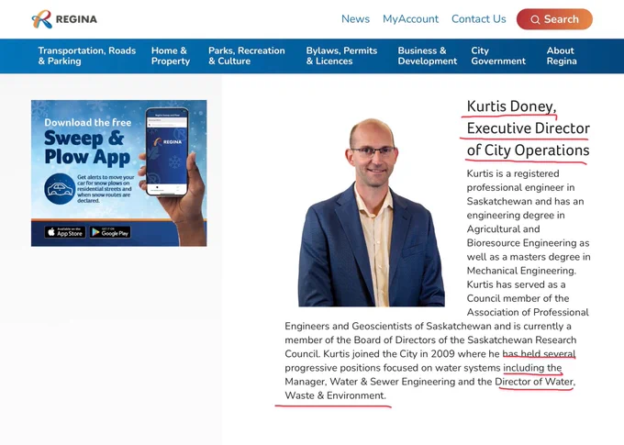Open the About Regina menu

tap(562, 56)
